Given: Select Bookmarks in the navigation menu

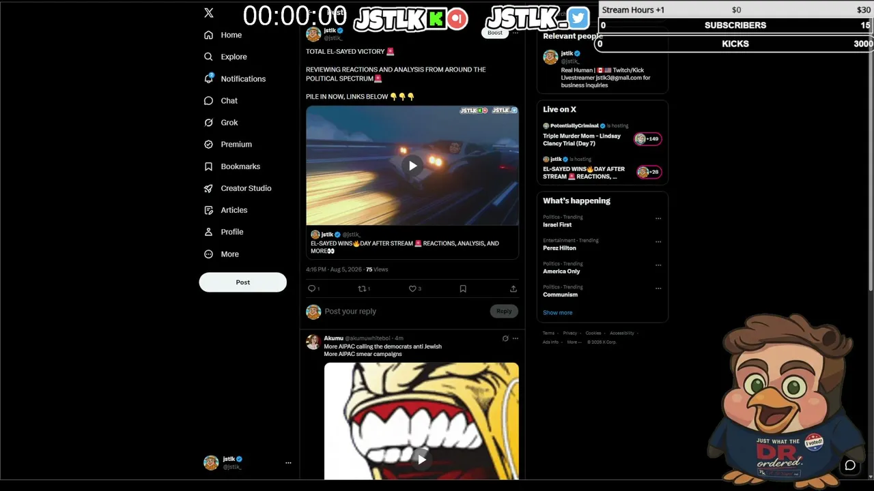Looking at the screenshot, I should click(x=240, y=166).
